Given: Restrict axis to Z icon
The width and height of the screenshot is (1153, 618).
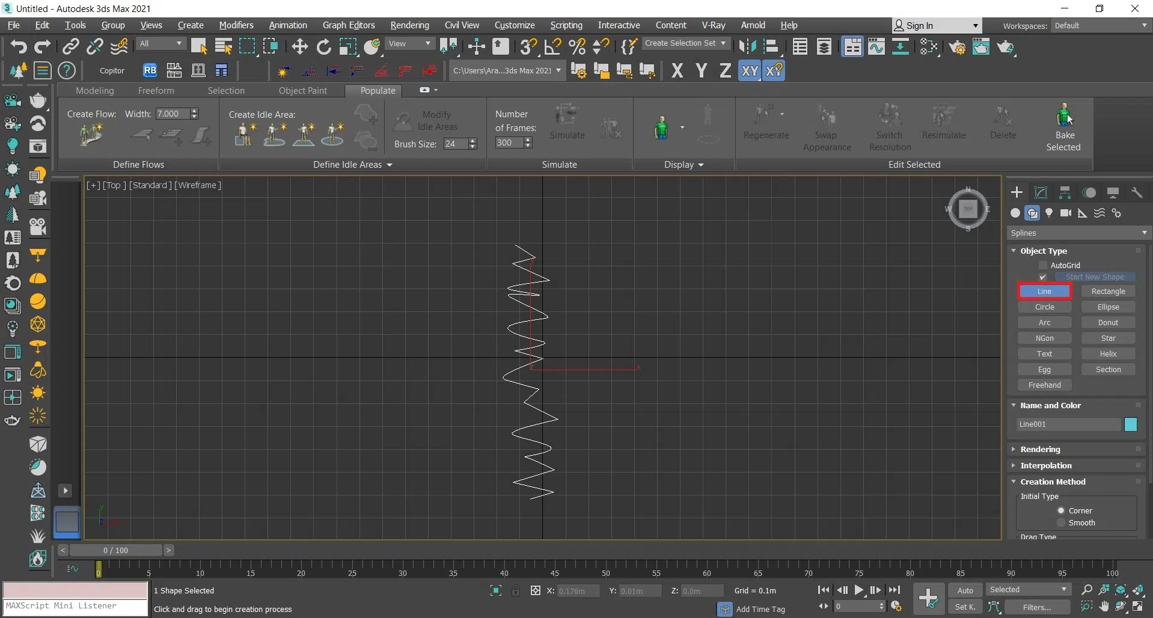Looking at the screenshot, I should [725, 71].
